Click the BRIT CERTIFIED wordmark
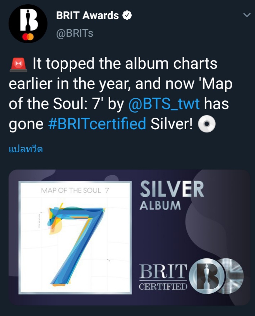 click(164, 277)
